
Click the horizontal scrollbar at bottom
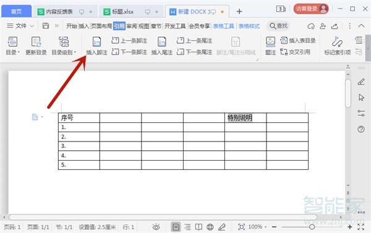[163, 217]
